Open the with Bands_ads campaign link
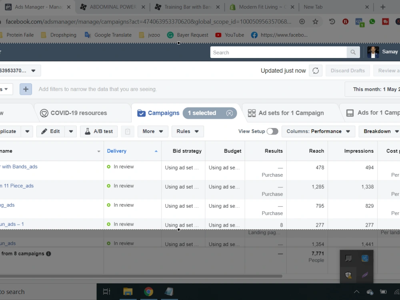The height and width of the screenshot is (300, 400). (19, 166)
